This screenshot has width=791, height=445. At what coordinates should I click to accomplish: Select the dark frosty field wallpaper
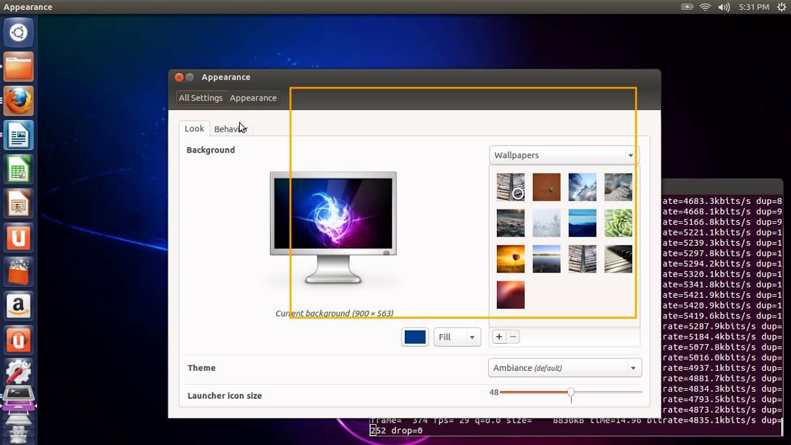pos(510,223)
